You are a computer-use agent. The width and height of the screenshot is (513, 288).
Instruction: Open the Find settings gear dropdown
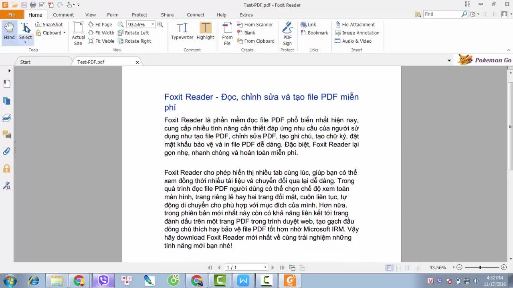(474, 14)
